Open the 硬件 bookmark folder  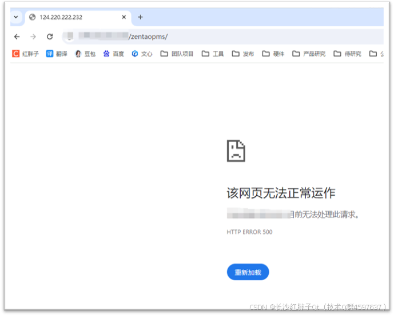[273, 54]
